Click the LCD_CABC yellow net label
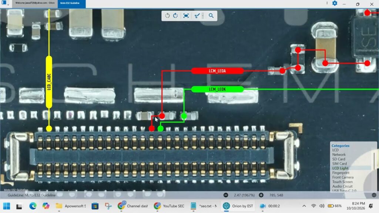The image size is (379, 213). (49, 82)
